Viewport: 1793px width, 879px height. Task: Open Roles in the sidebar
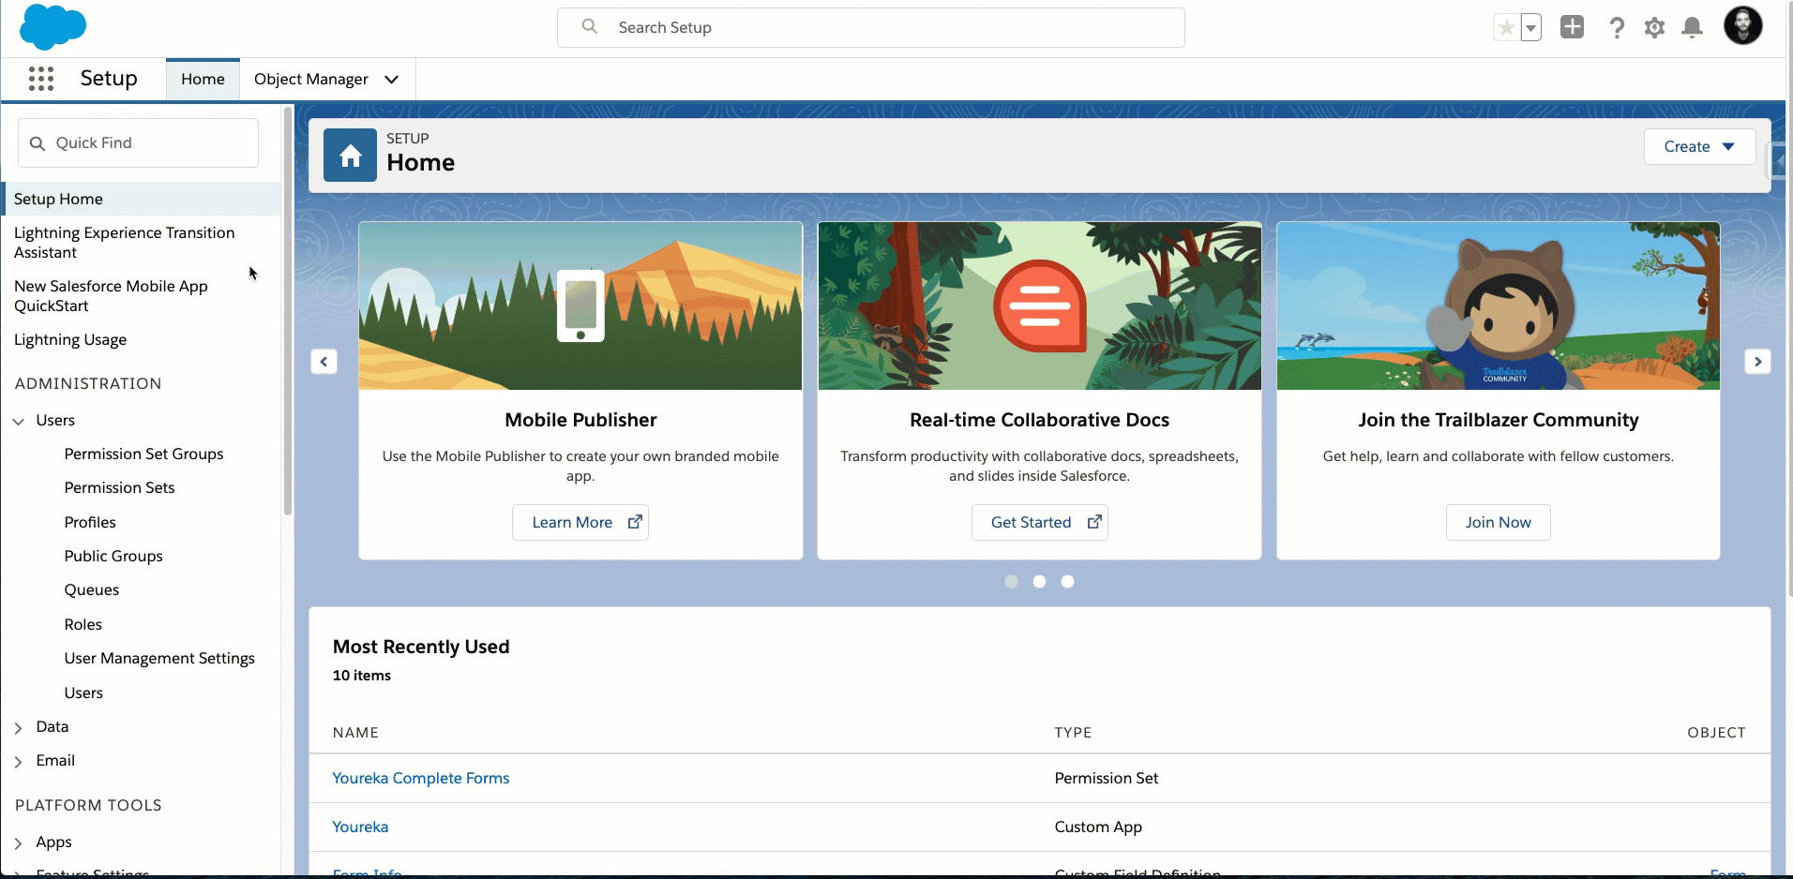point(83,624)
